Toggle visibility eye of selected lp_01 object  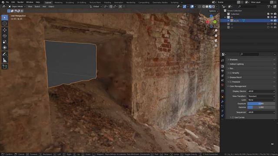[271, 20]
